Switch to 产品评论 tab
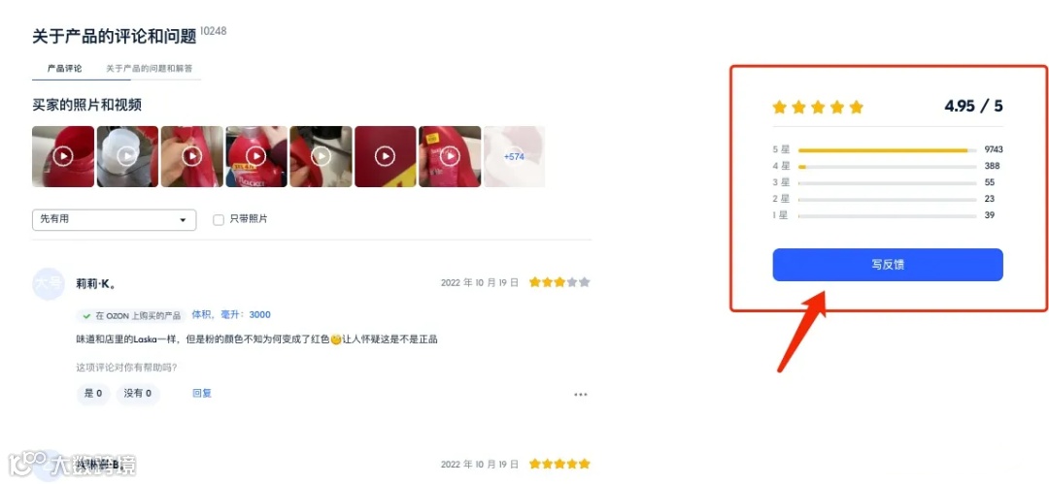 pyautogui.click(x=65, y=69)
